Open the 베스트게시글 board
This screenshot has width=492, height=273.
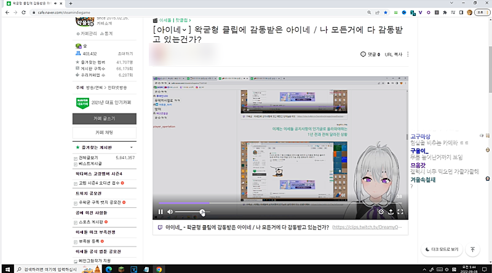tap(90, 164)
